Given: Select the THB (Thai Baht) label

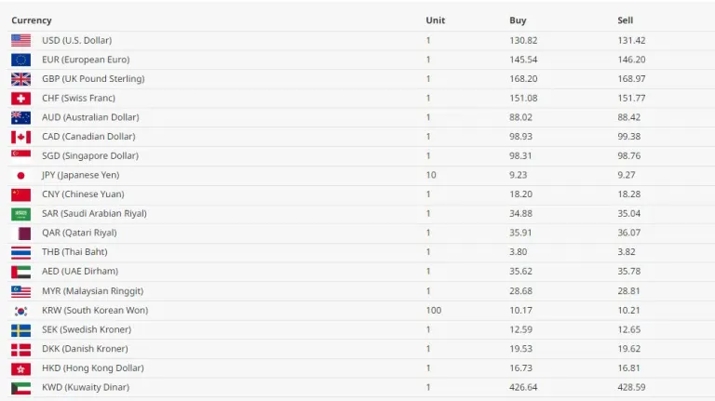Looking at the screenshot, I should click(74, 252).
